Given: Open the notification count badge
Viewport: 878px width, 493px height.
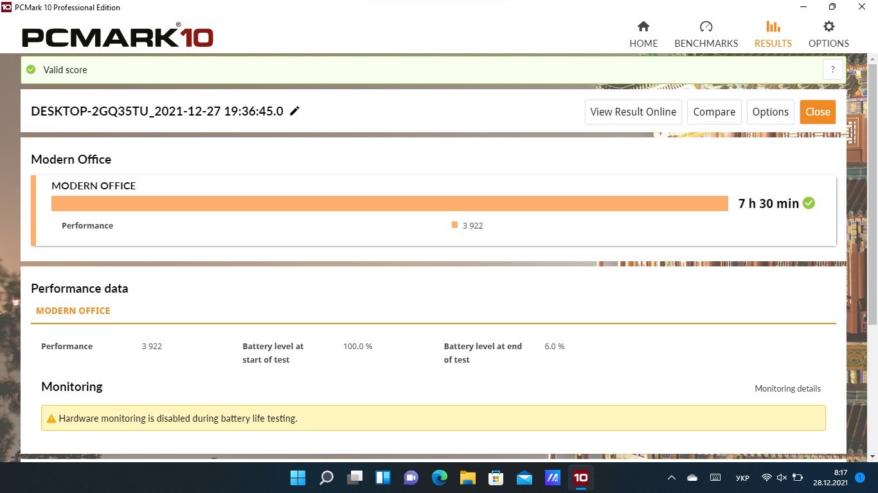Looking at the screenshot, I should 860,478.
